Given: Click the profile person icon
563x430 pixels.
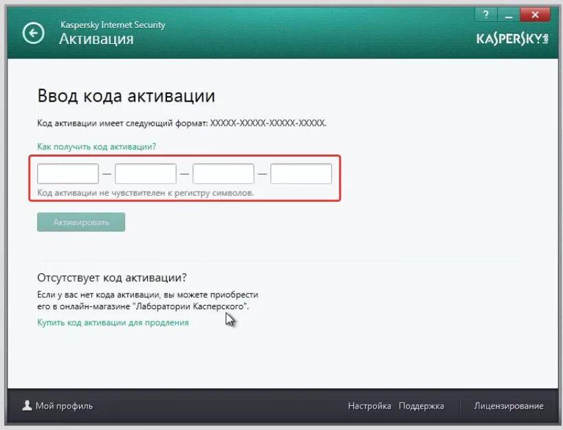Looking at the screenshot, I should coord(27,405).
